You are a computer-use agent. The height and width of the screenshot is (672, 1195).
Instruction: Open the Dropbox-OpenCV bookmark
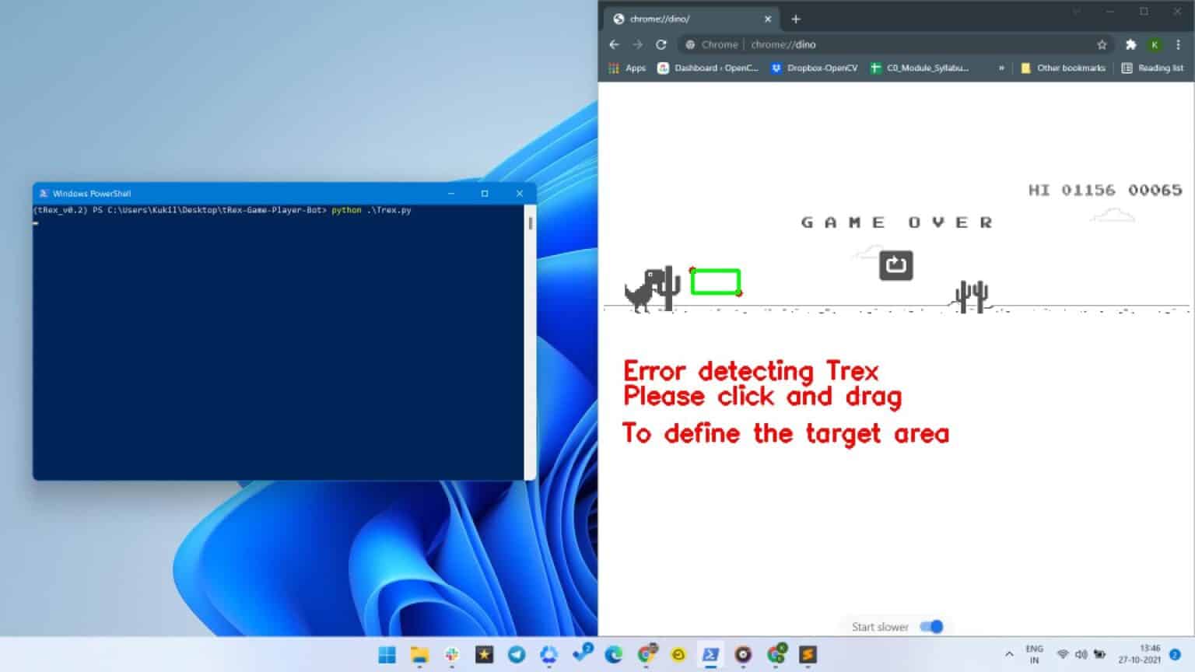point(814,68)
